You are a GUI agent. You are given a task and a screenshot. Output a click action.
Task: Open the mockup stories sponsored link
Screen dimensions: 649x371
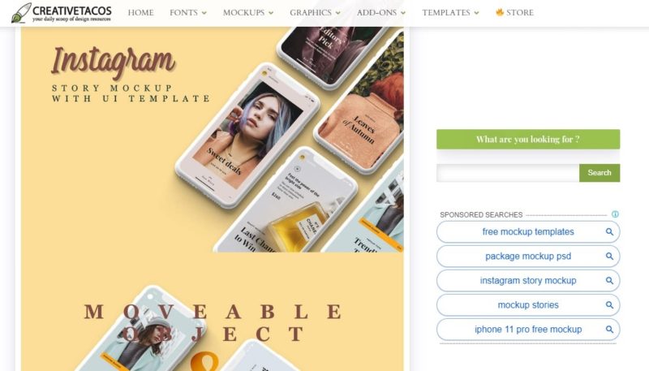tap(528, 305)
